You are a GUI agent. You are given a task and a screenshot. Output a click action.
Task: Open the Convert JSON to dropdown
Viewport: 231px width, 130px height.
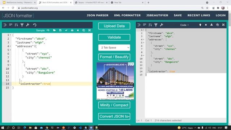114,116
